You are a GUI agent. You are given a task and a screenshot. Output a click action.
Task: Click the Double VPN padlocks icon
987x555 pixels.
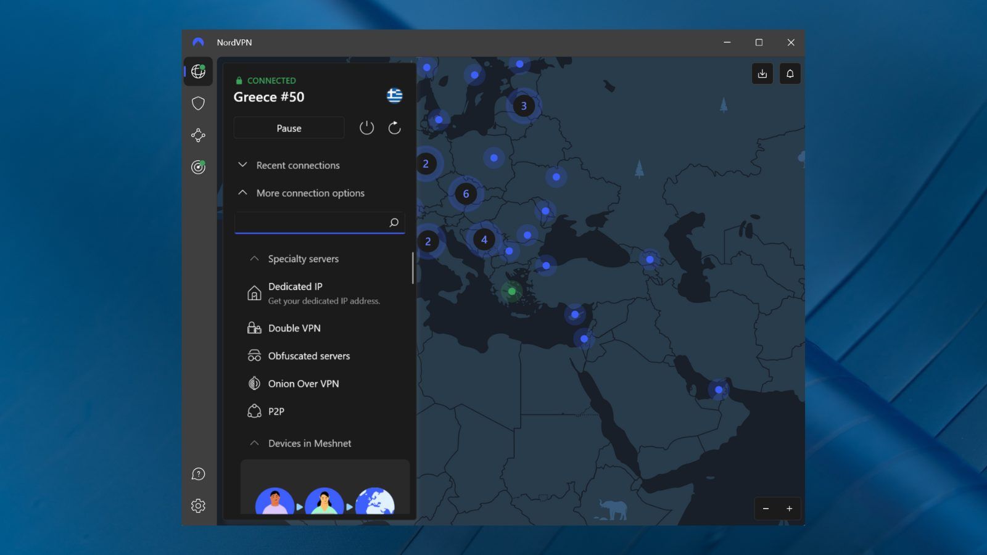point(254,328)
